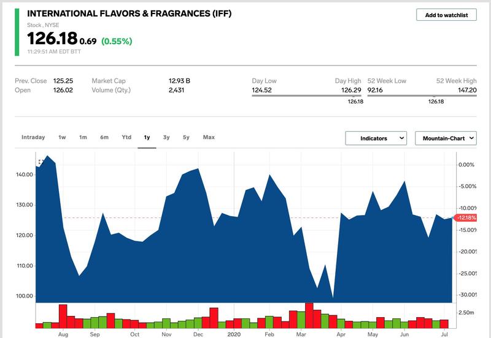Image resolution: width=491 pixels, height=338 pixels.
Task: Select the 1y time range tab
Action: click(147, 137)
